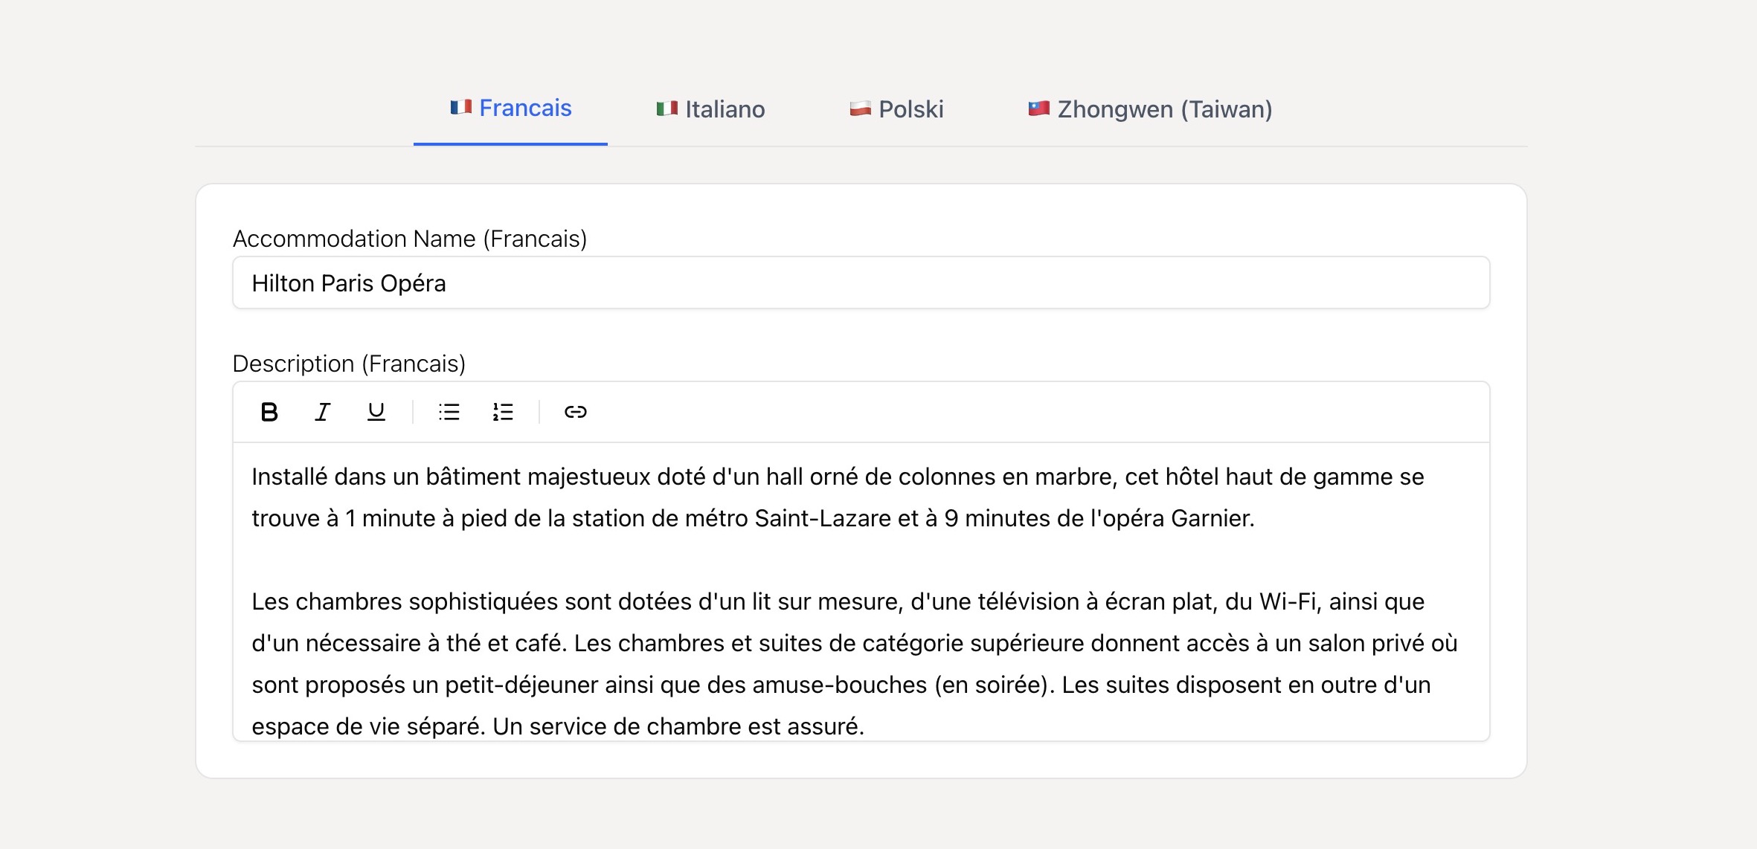Click the 'Description (Francais)' label
Image resolution: width=1757 pixels, height=849 pixels.
tap(349, 364)
